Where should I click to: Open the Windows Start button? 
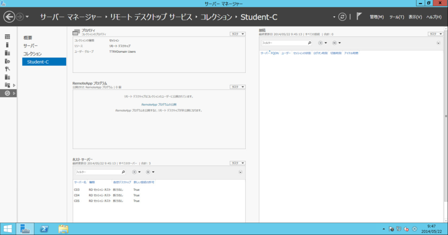[8, 229]
